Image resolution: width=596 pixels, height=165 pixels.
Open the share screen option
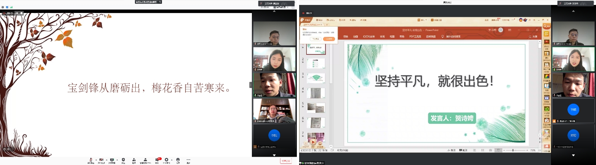coord(112,160)
